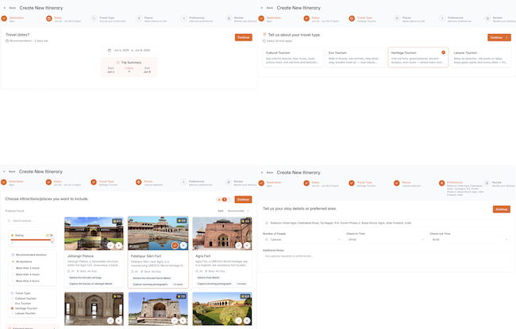
Task: Show more tags on Fatehpur Sikri Fort card
Action: pos(178,285)
